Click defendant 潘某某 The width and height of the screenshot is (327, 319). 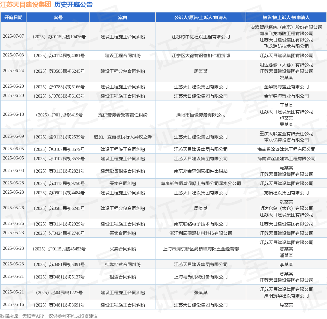(x=286, y=255)
